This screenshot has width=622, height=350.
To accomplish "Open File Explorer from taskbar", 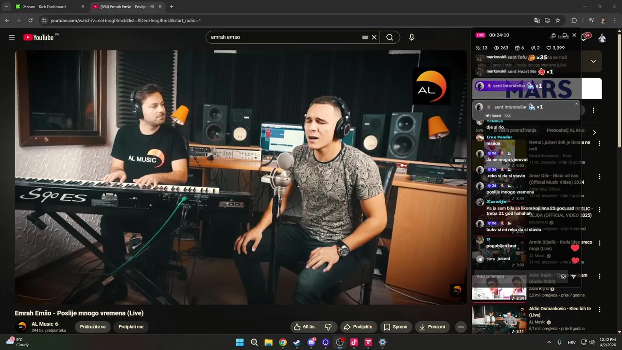I will 268,342.
